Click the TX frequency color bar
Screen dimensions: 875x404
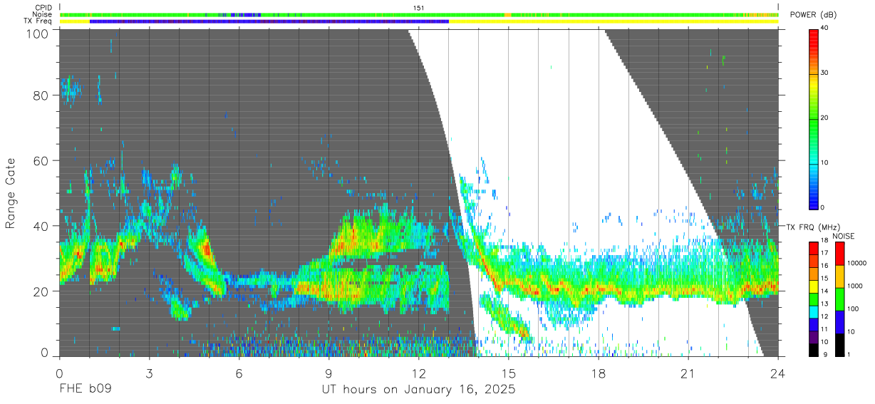[x=813, y=299]
